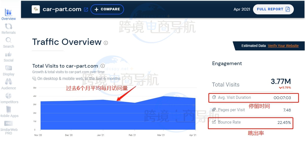306x141 pixels.
Task: Click the Compare button
Action: (x=107, y=9)
